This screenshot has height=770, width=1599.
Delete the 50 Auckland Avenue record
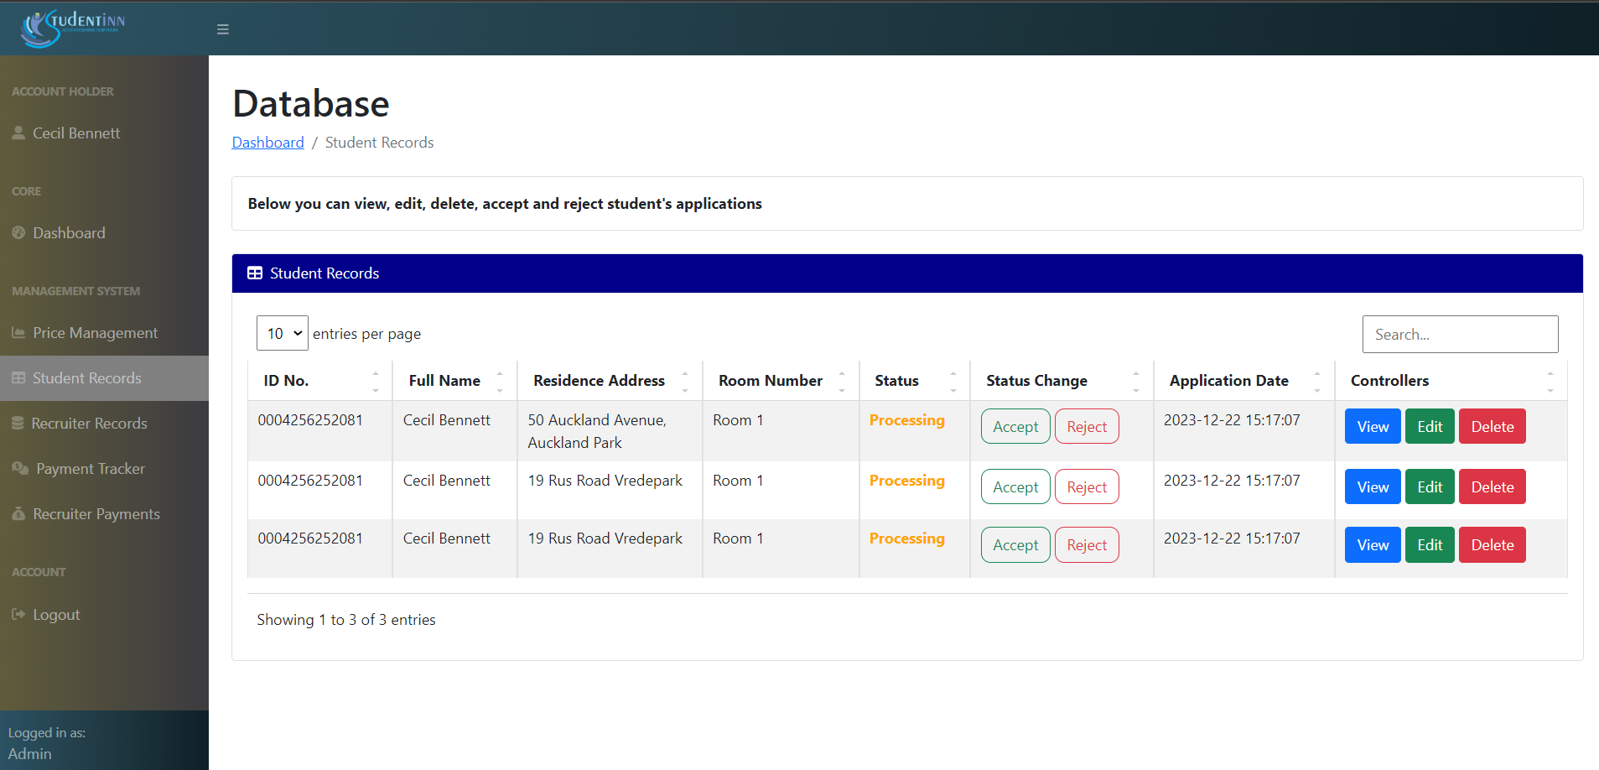(x=1493, y=426)
